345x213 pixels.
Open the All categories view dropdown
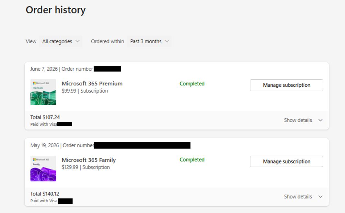click(x=61, y=41)
